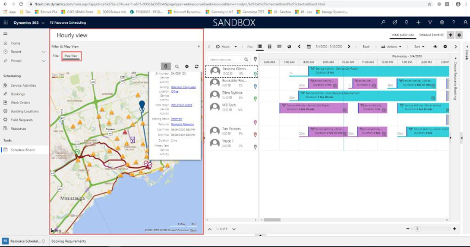
Task: Open the settings gear in the top bar
Action: [x=442, y=22]
